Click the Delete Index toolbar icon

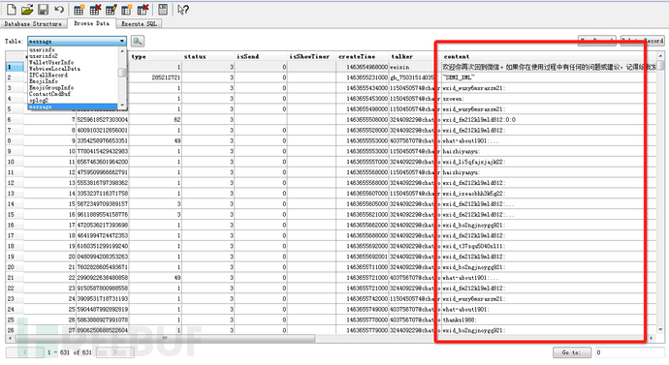(x=143, y=10)
